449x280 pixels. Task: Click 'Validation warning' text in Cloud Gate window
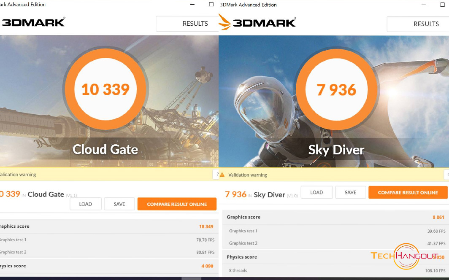point(18,175)
